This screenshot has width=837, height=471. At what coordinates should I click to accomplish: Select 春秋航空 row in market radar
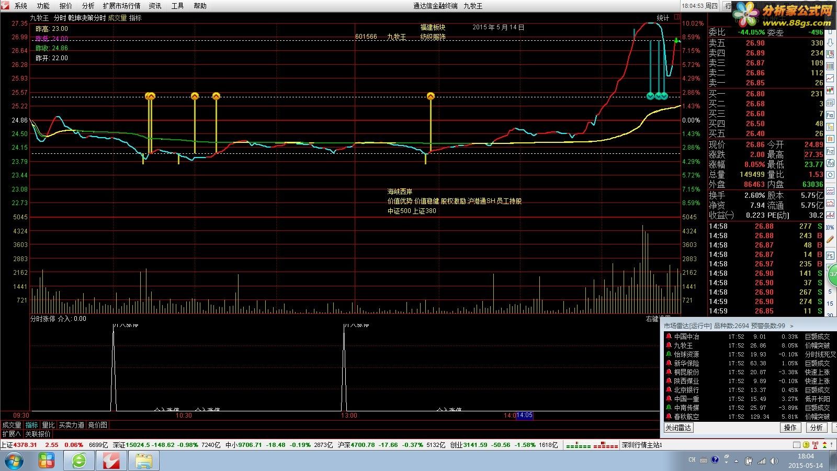(749, 417)
